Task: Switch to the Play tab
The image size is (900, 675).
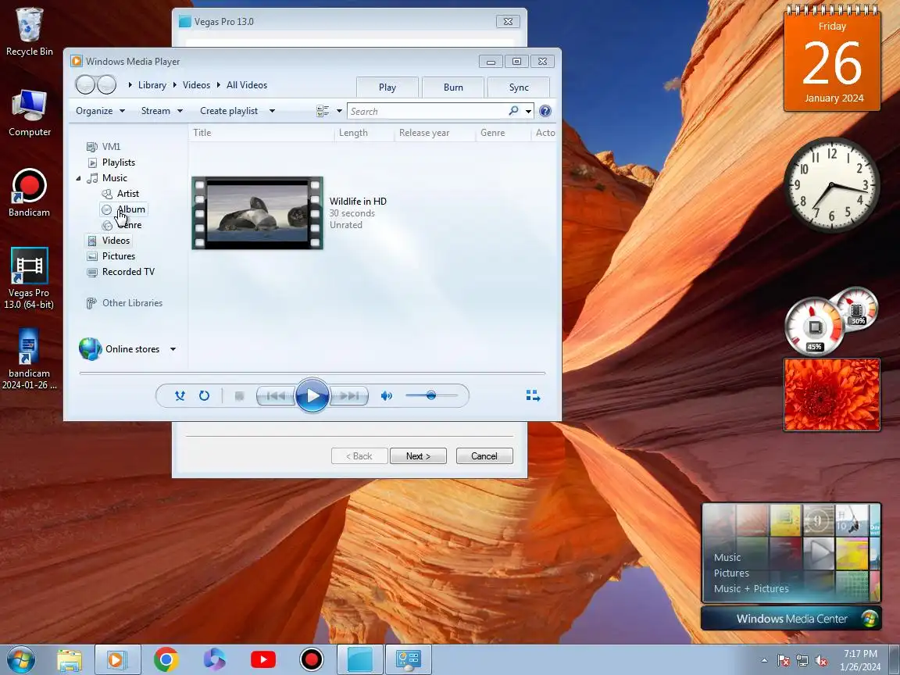Action: 387,87
